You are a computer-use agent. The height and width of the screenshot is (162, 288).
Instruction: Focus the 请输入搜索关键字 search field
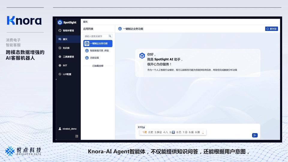(x=95, y=36)
